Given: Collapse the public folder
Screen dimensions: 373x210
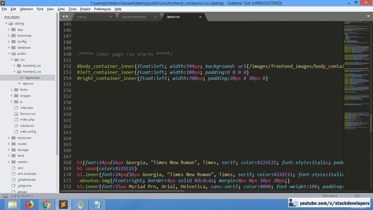Looking at the screenshot, I should pos(9,54).
